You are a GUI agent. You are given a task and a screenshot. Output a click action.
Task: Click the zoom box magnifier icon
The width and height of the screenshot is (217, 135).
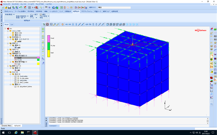pyautogui.click(x=51, y=24)
